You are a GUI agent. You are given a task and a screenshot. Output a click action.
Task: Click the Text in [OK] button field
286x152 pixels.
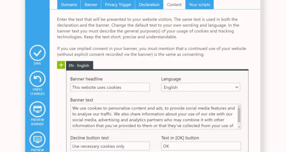click(201, 146)
